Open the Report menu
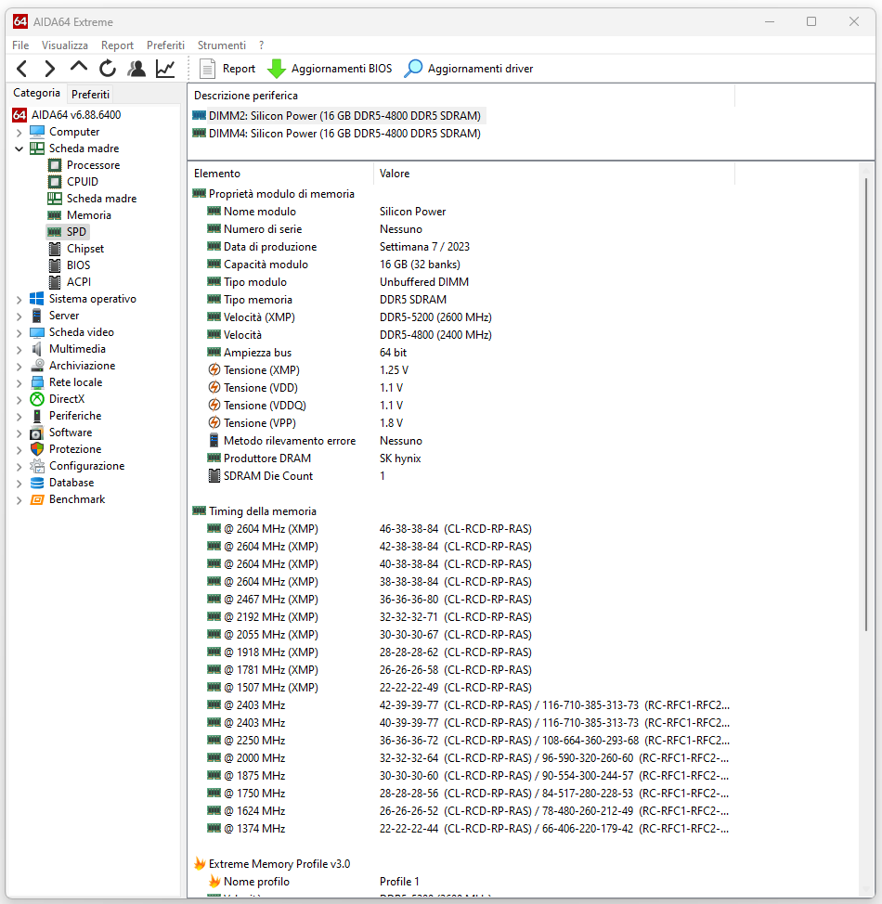 pyautogui.click(x=117, y=45)
